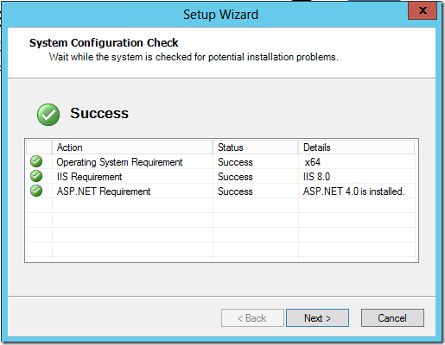Click the large green Success checkmark icon
The height and width of the screenshot is (345, 445).
tap(48, 115)
